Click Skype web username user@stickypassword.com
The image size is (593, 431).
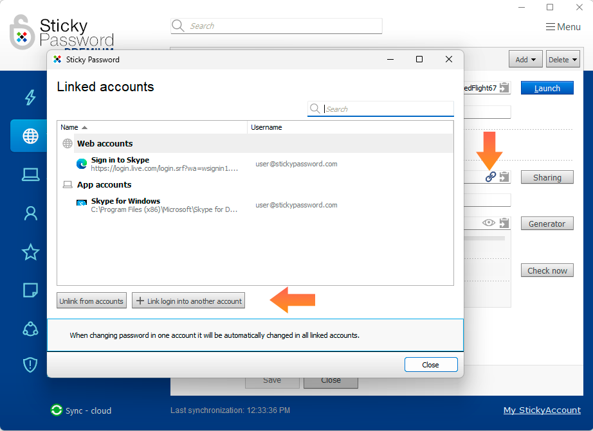click(296, 164)
